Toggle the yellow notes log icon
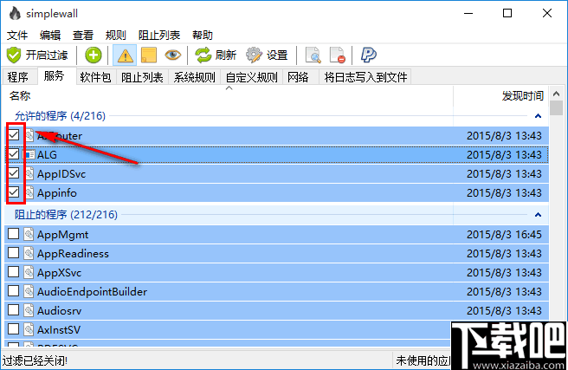 [x=149, y=55]
